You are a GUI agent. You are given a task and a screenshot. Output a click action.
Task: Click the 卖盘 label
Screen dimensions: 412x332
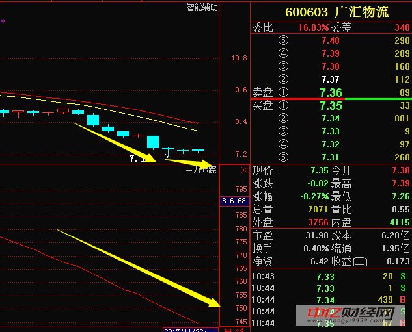click(x=262, y=92)
